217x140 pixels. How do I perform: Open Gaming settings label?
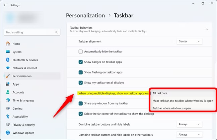click(x=17, y=109)
